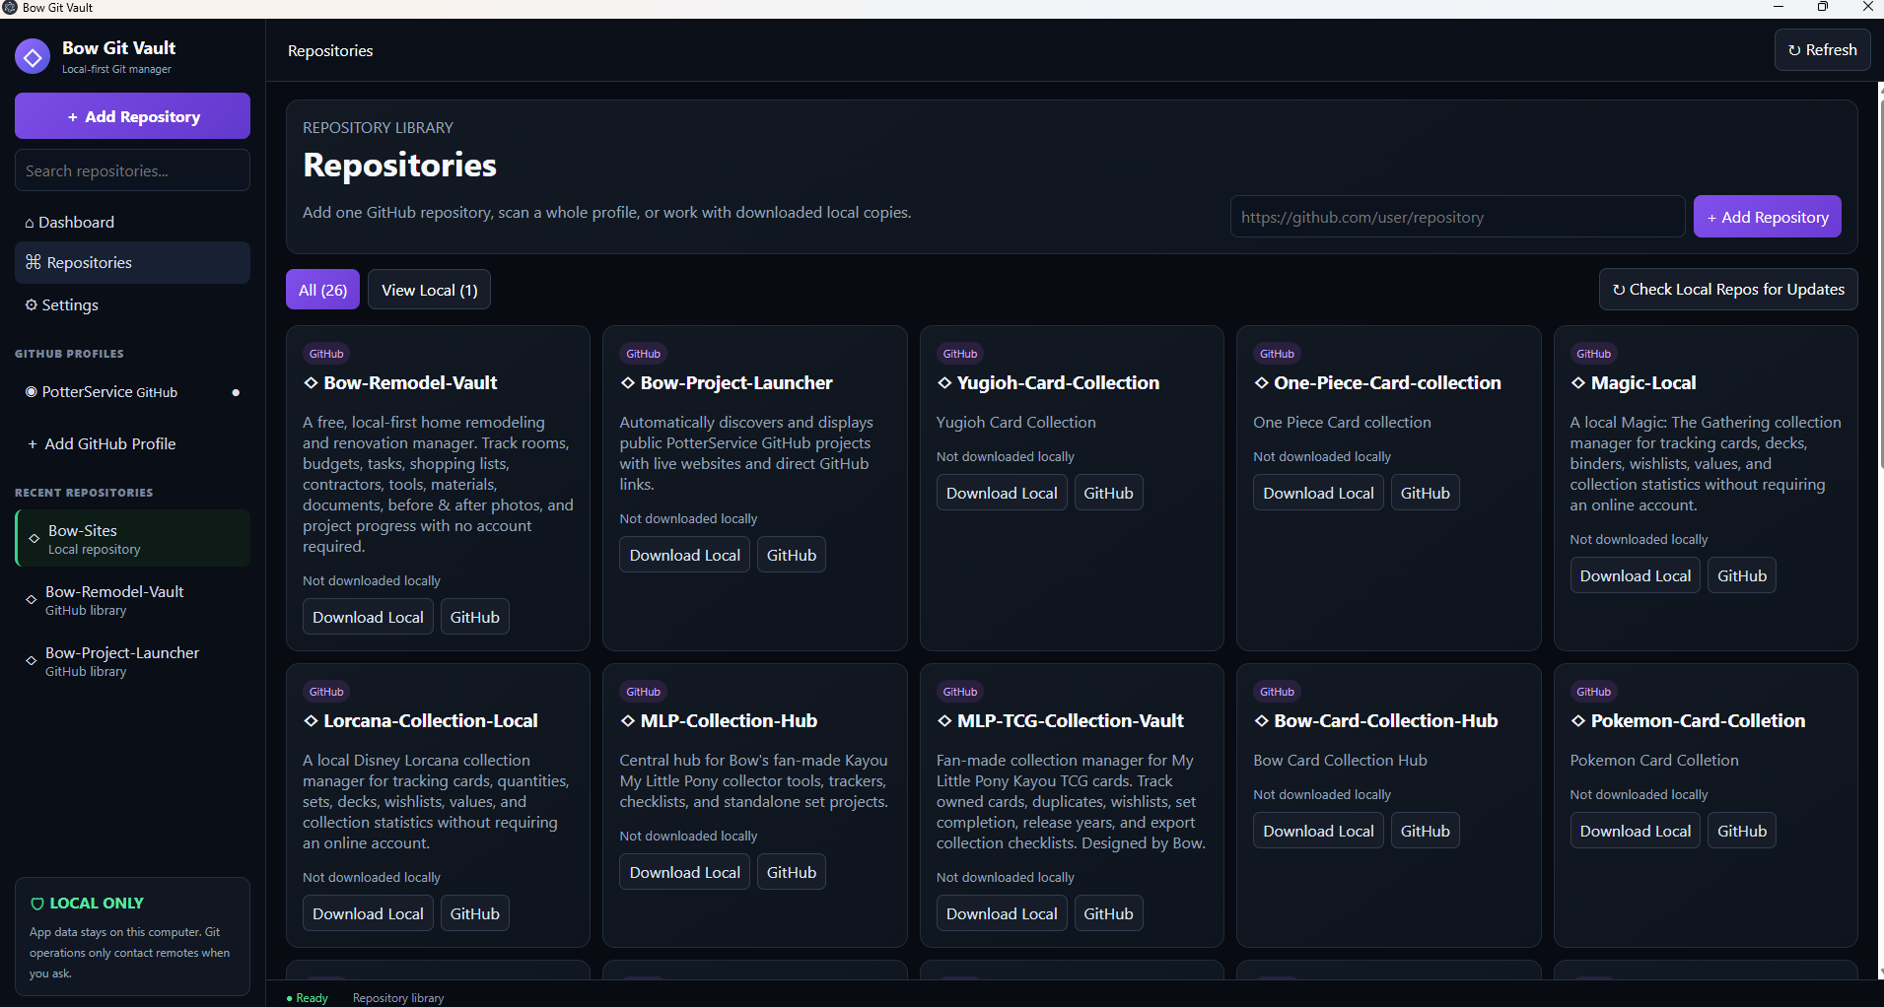Select the All (26) filter tab
The height and width of the screenshot is (1007, 1884).
coord(322,290)
